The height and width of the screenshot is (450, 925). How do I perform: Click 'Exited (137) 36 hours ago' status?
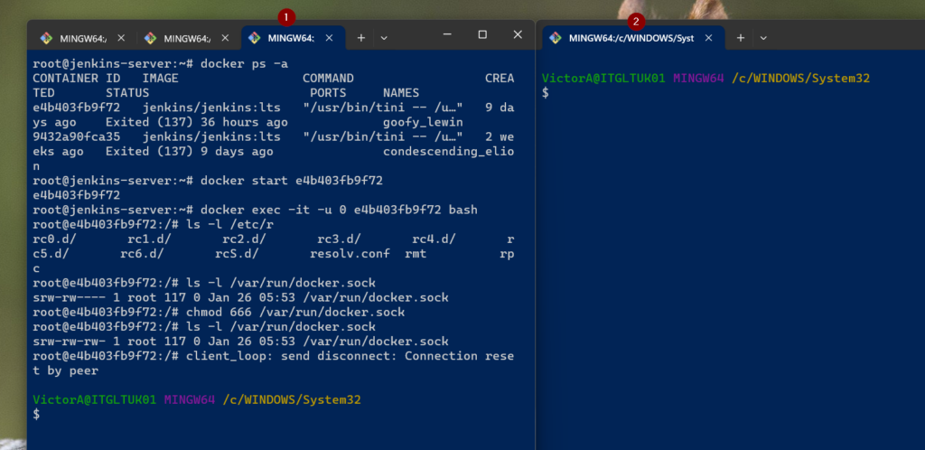pos(196,122)
